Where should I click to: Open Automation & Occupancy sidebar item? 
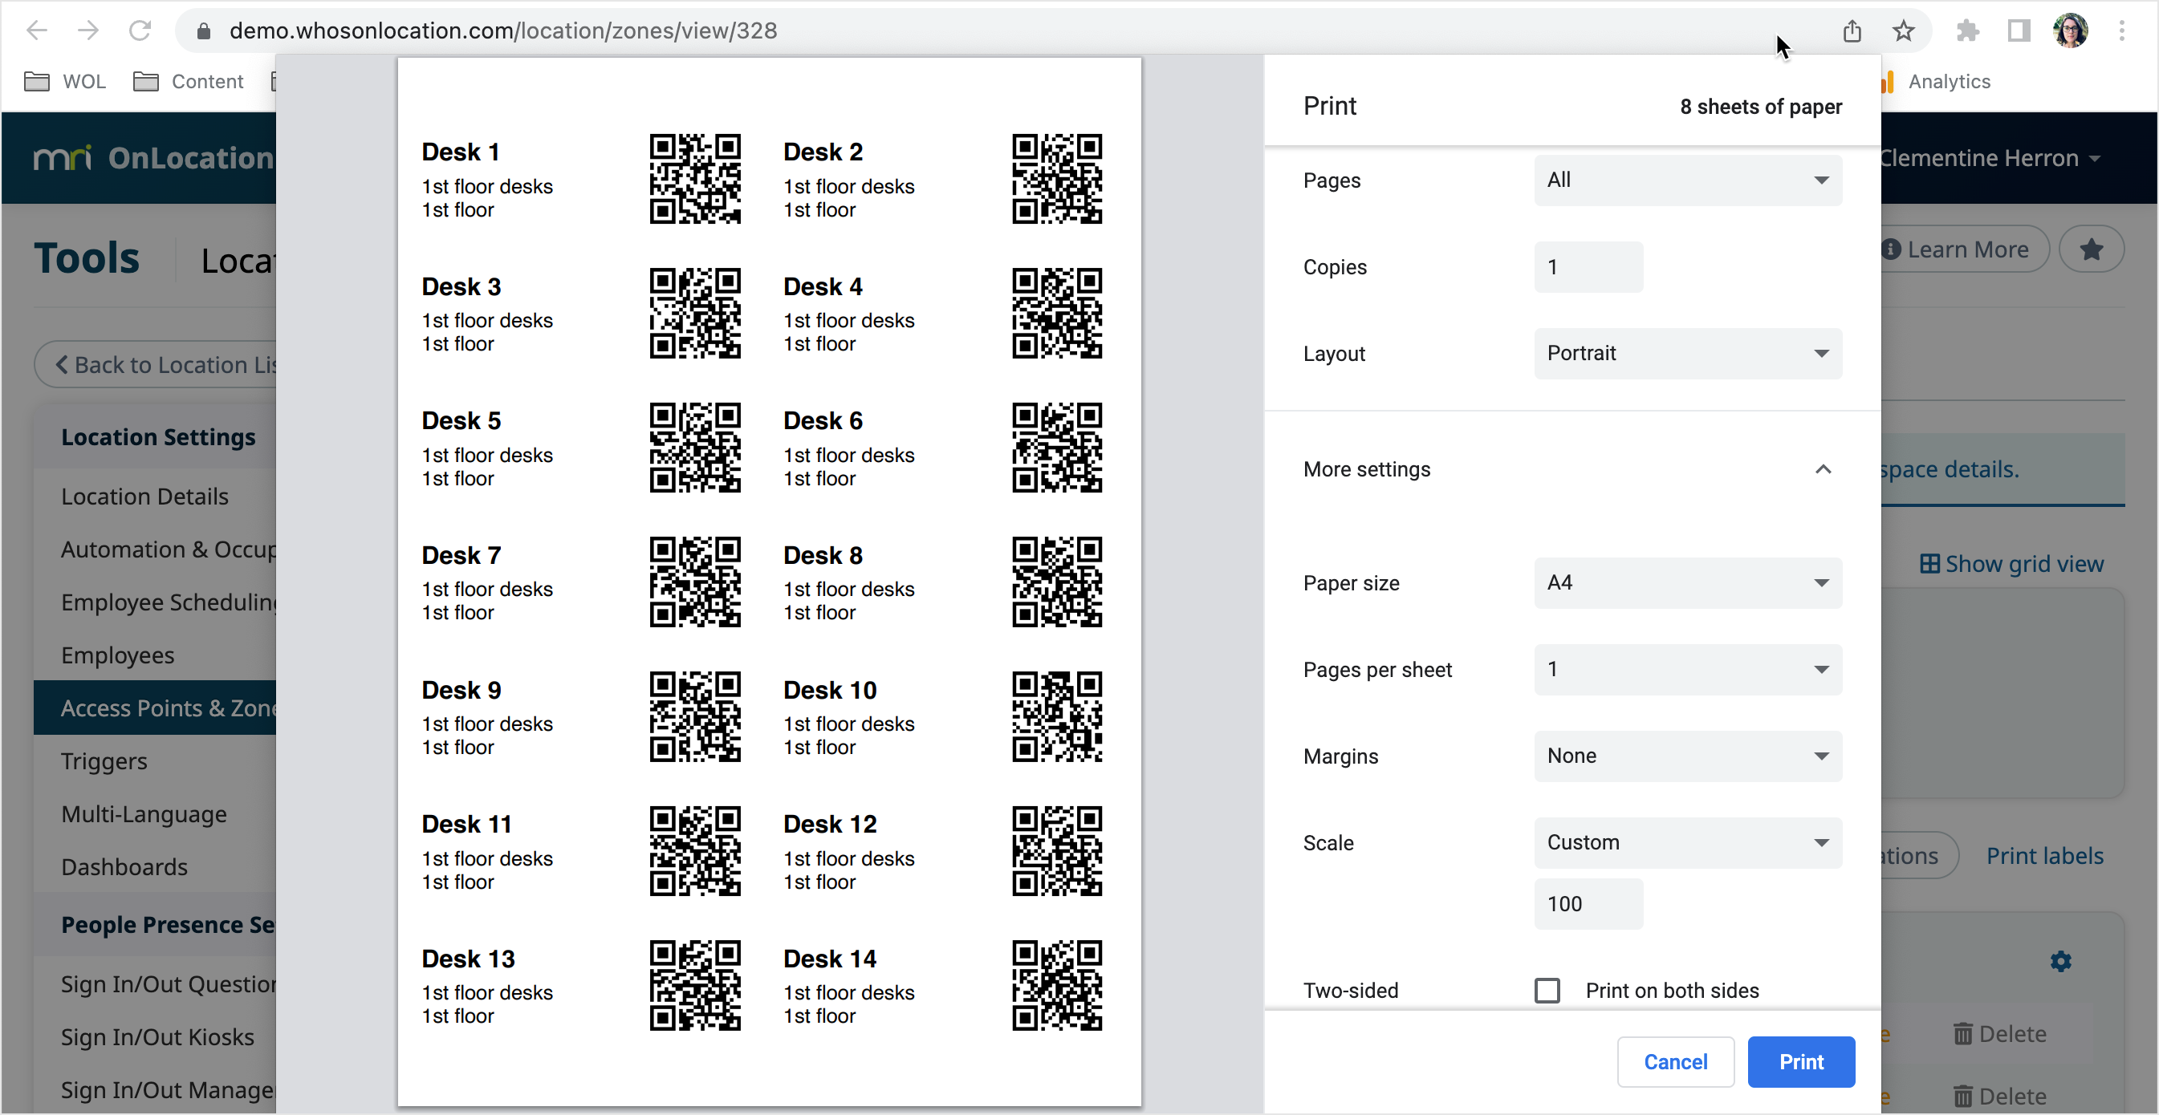pyautogui.click(x=169, y=549)
